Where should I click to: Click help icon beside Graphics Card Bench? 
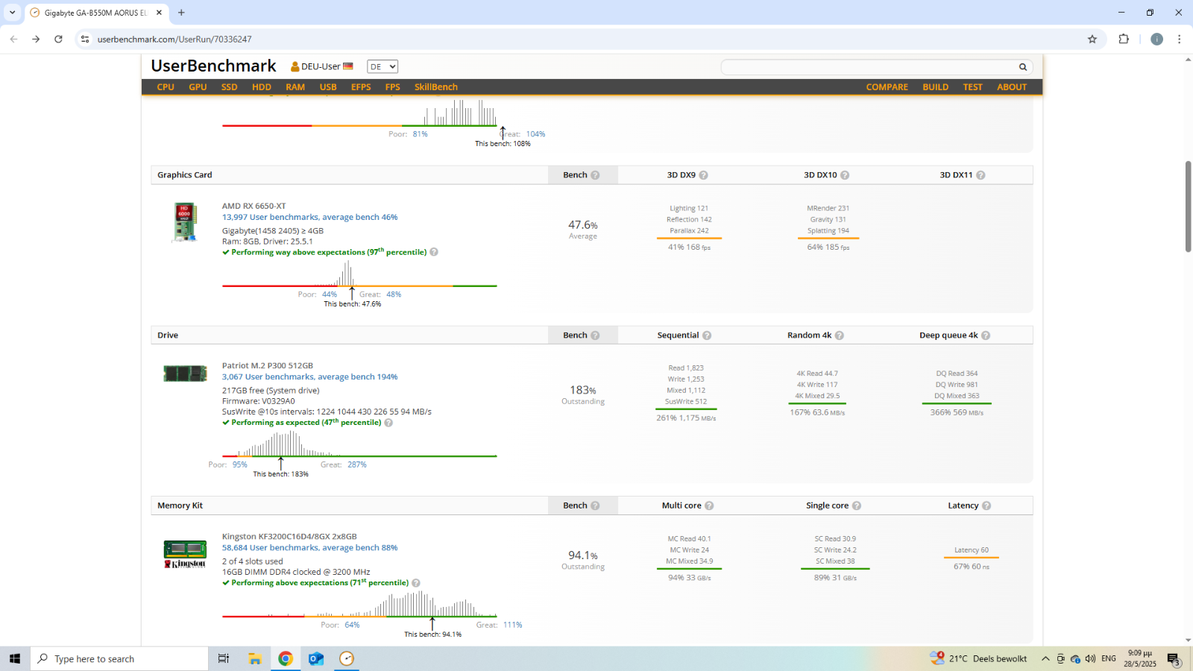pyautogui.click(x=595, y=175)
